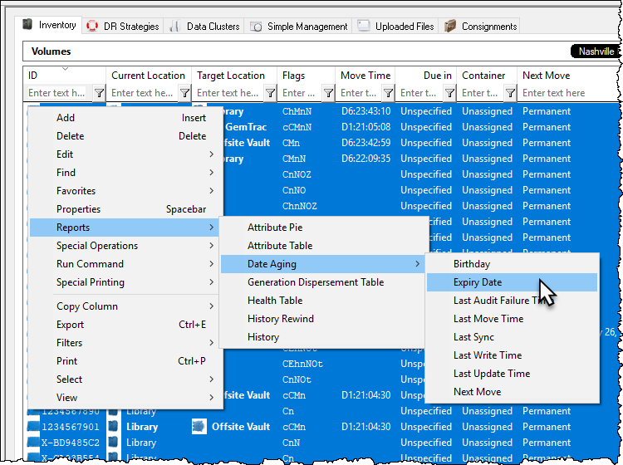Open Properties from the context menu
Screen dimensions: 623x465
click(124, 209)
